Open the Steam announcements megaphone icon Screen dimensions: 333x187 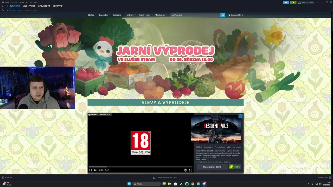point(286,2)
